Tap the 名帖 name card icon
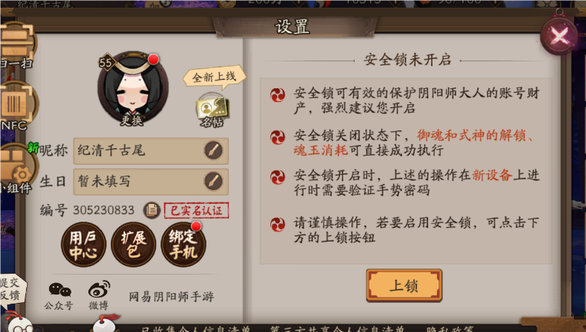The width and height of the screenshot is (586, 332). pos(212,110)
